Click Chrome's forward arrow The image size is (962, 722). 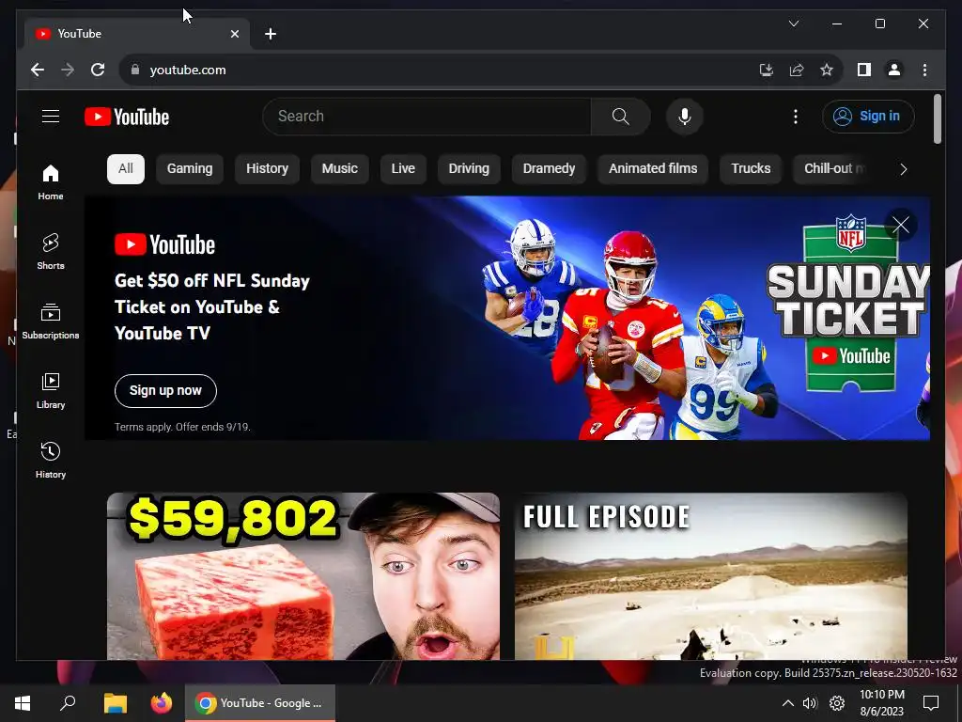point(68,70)
